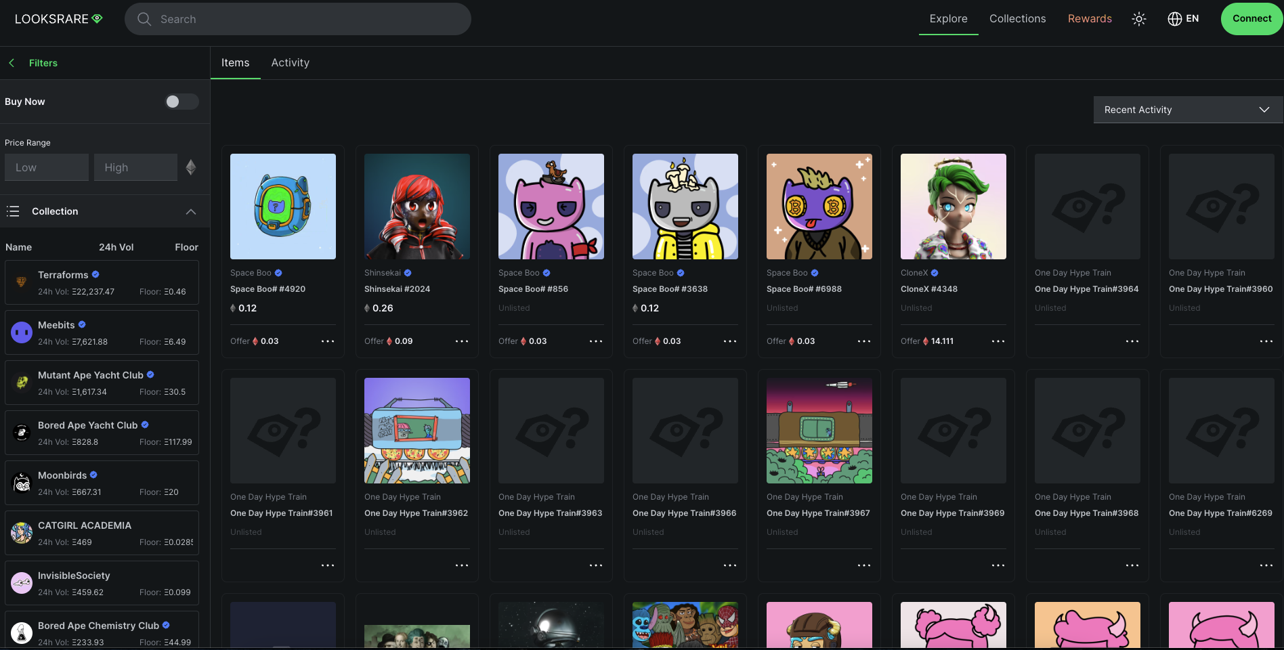Switch to the Items tab
The width and height of the screenshot is (1284, 650).
coord(235,62)
